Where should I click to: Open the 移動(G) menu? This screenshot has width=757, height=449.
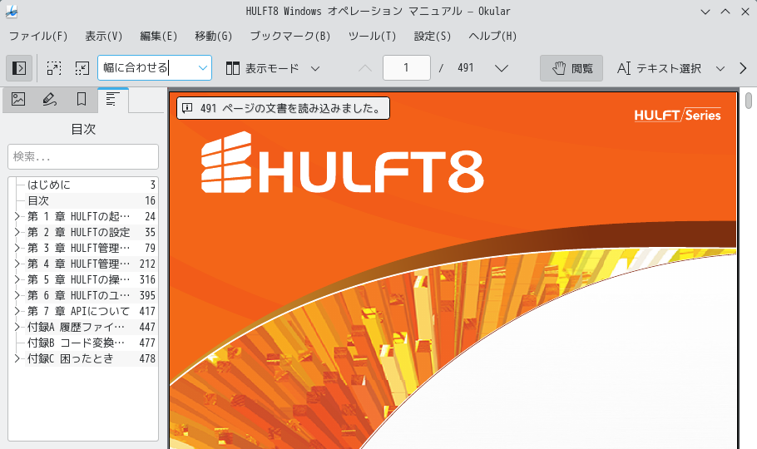214,37
